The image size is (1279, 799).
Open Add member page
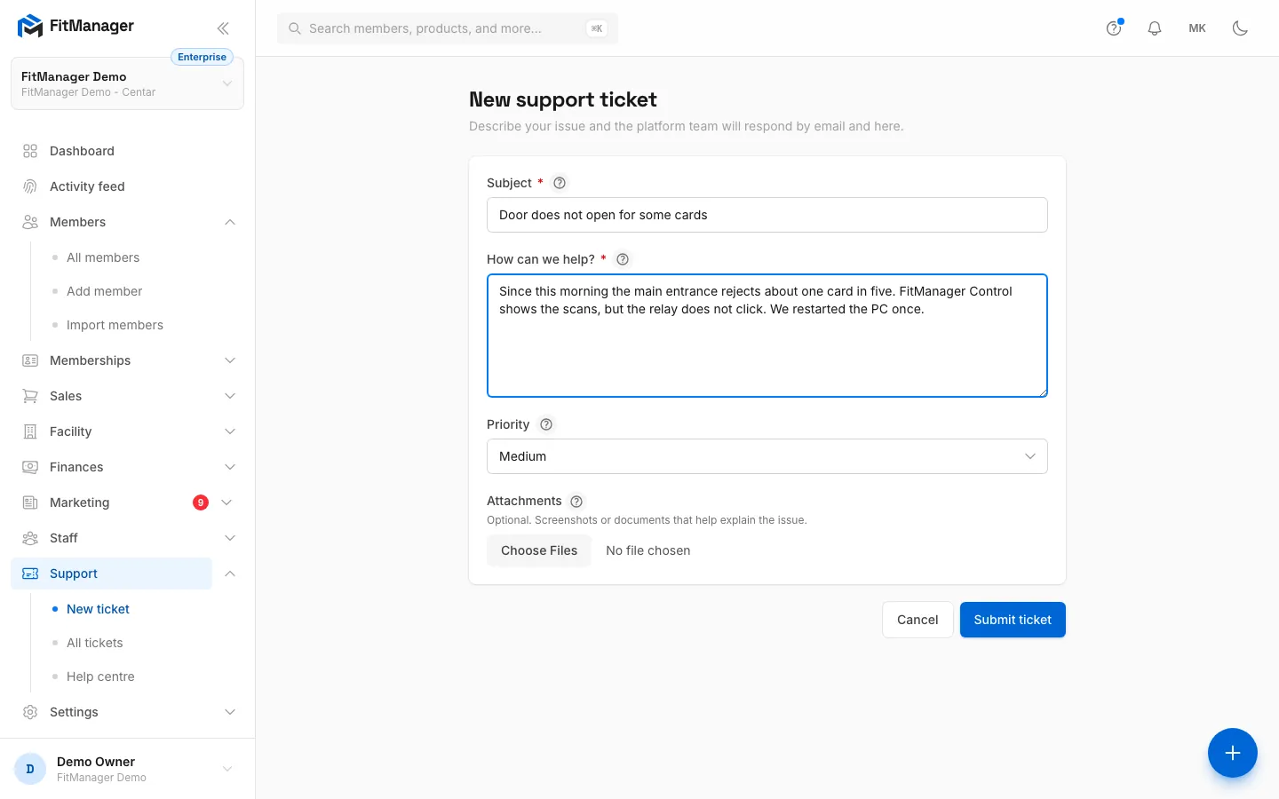tap(104, 291)
